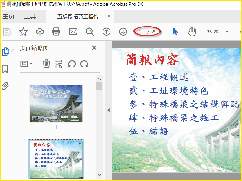Click the page number field

click(x=140, y=32)
